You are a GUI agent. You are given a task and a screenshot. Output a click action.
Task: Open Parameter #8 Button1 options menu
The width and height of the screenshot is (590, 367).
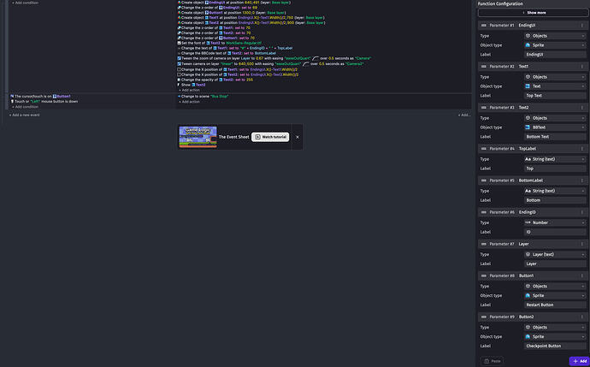tap(581, 275)
